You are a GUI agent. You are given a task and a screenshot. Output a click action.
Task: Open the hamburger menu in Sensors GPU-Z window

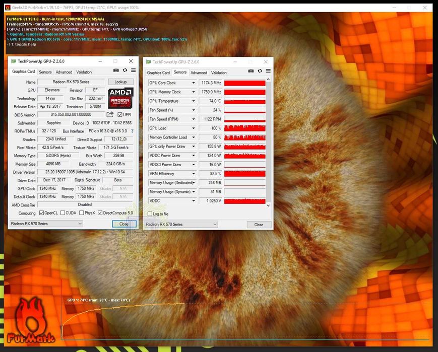pos(268,71)
